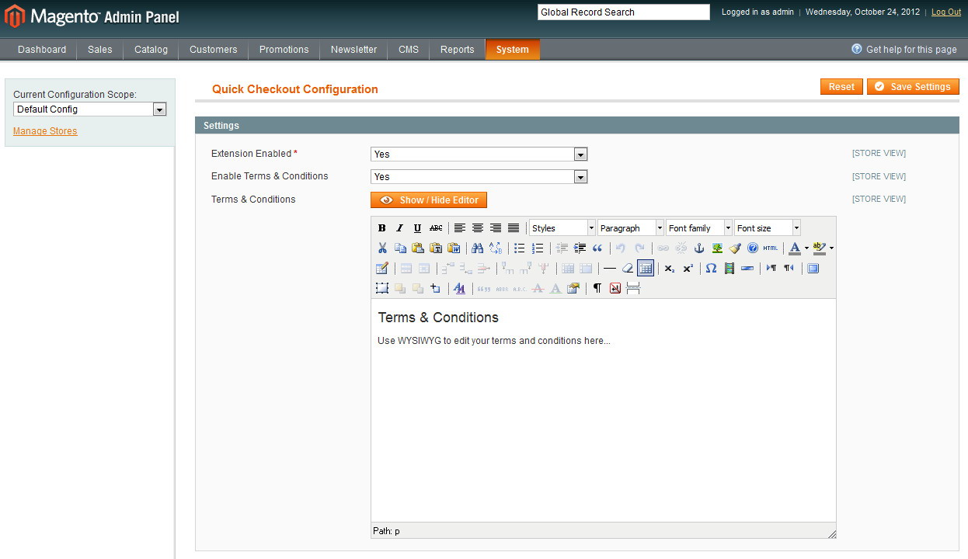The width and height of the screenshot is (968, 559).
Task: Insert or edit an image
Action: pyautogui.click(x=716, y=248)
